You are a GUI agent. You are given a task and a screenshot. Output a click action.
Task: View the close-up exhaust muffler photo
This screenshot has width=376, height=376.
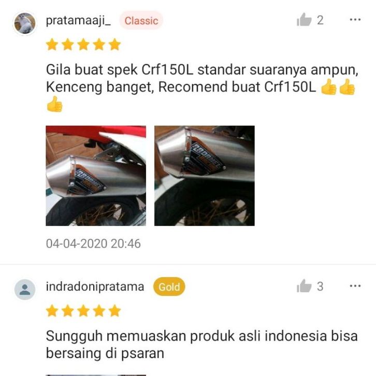tap(204, 176)
